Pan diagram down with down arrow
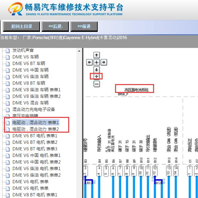This screenshot has width=198, height=198. pos(96,70)
